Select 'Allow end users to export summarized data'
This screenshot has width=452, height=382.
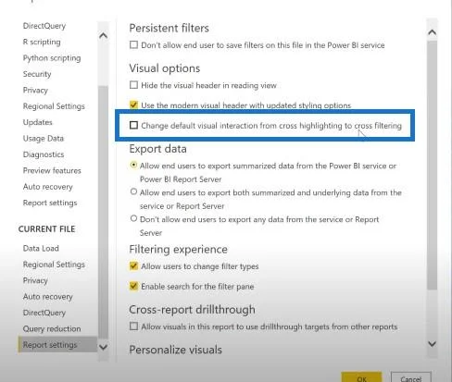coord(133,166)
